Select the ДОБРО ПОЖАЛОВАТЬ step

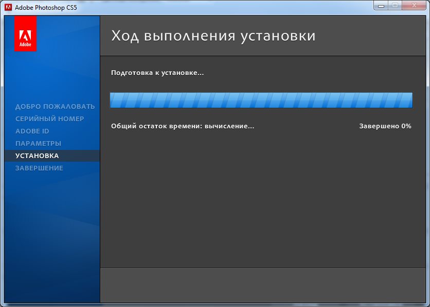(x=55, y=107)
